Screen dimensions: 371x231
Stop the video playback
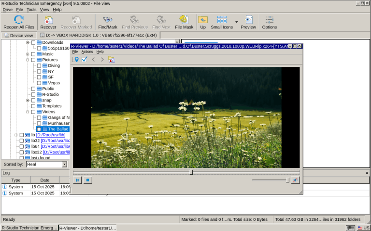click(87, 180)
